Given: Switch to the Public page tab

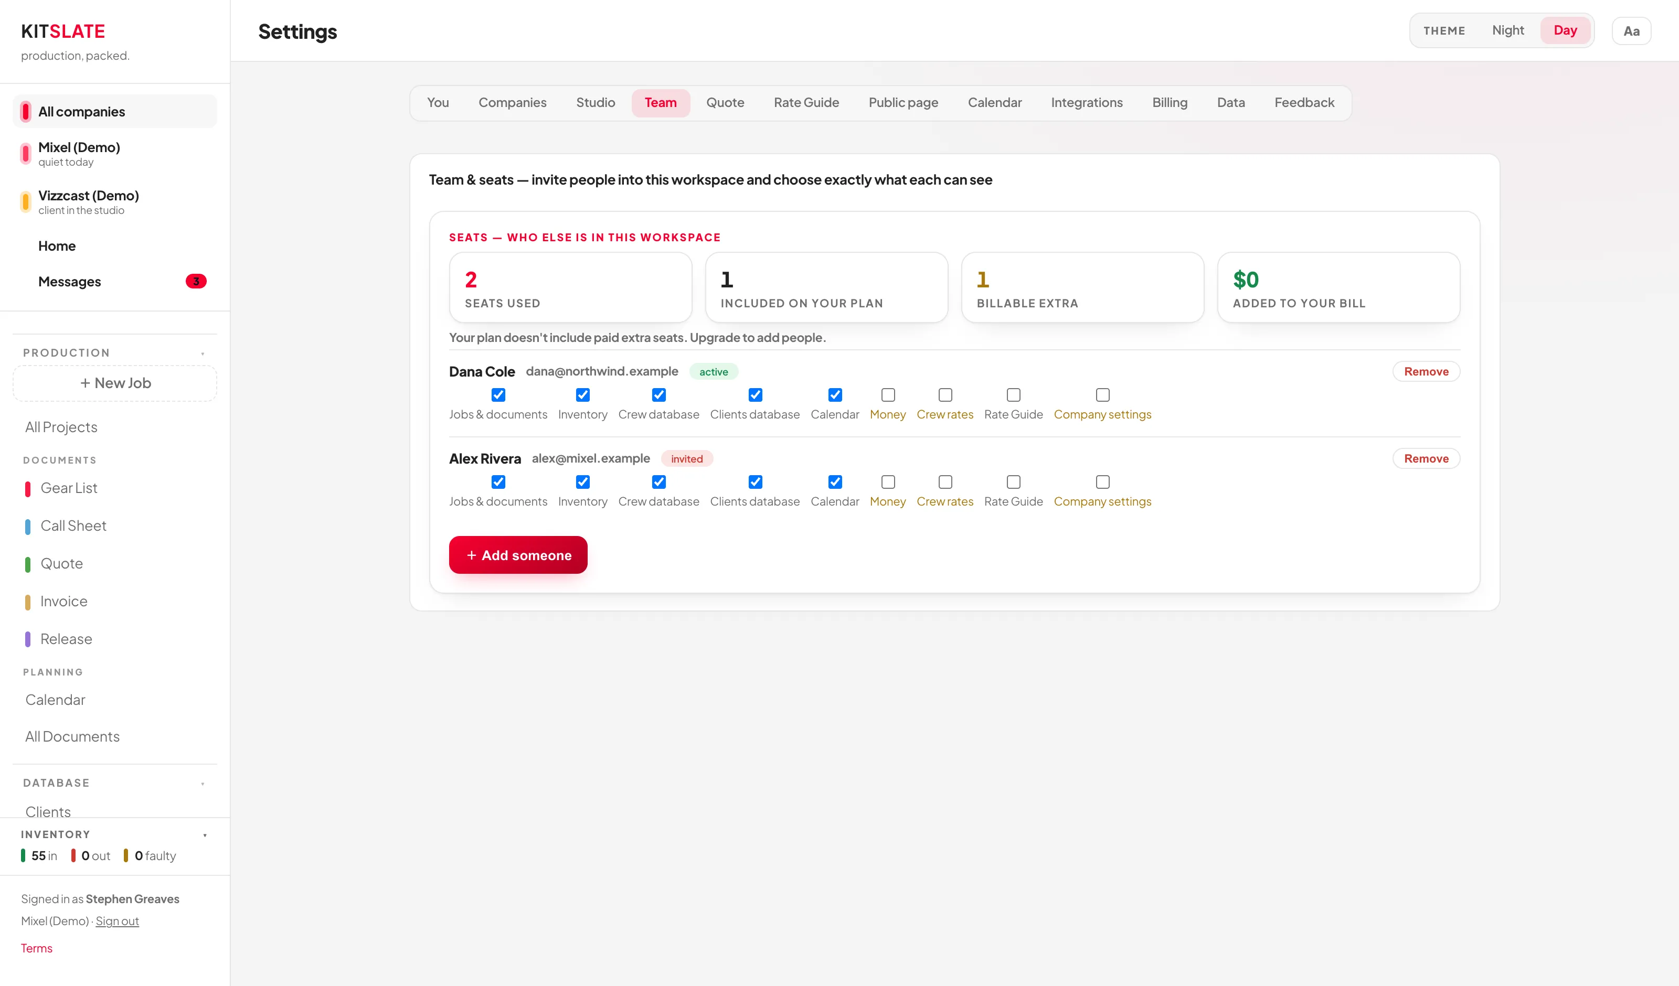Looking at the screenshot, I should [903, 103].
